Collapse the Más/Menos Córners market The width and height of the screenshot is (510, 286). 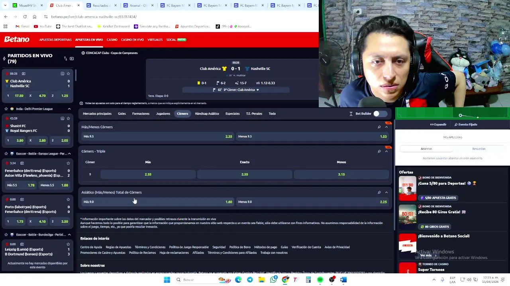pyautogui.click(x=386, y=127)
